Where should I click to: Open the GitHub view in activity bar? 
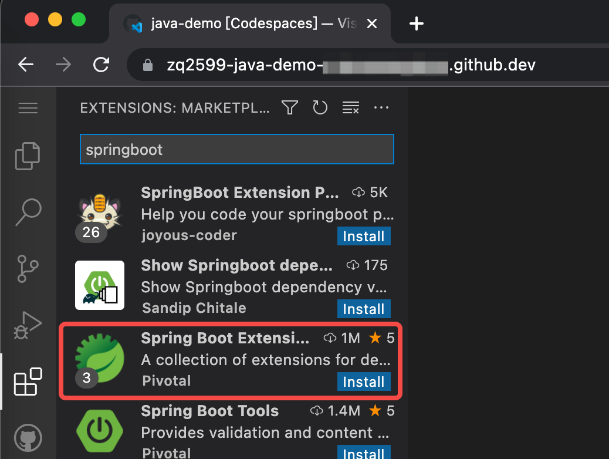[x=28, y=438]
